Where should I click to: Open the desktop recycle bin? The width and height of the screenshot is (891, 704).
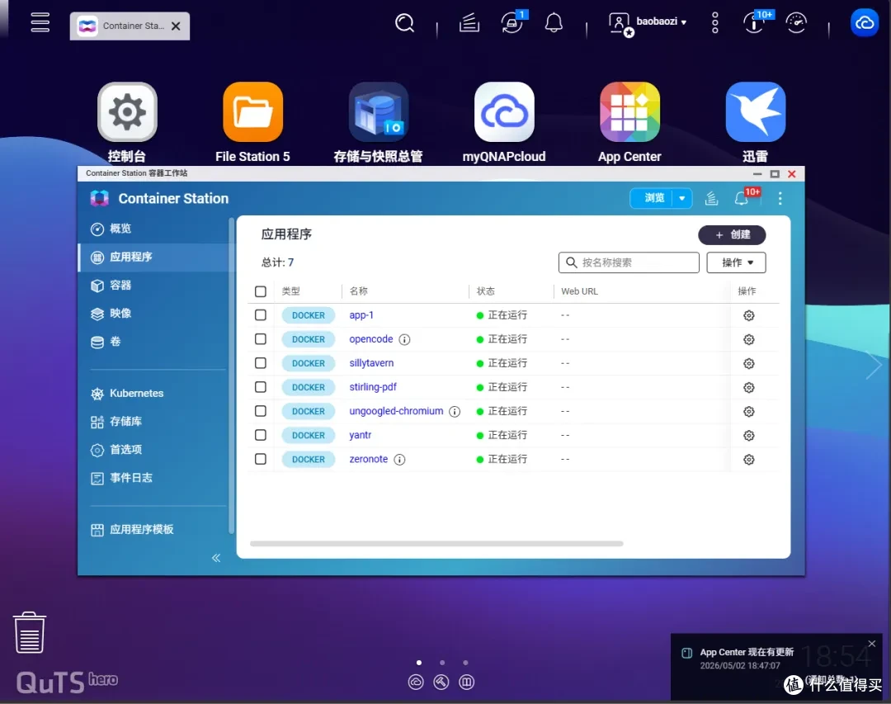pyautogui.click(x=29, y=632)
